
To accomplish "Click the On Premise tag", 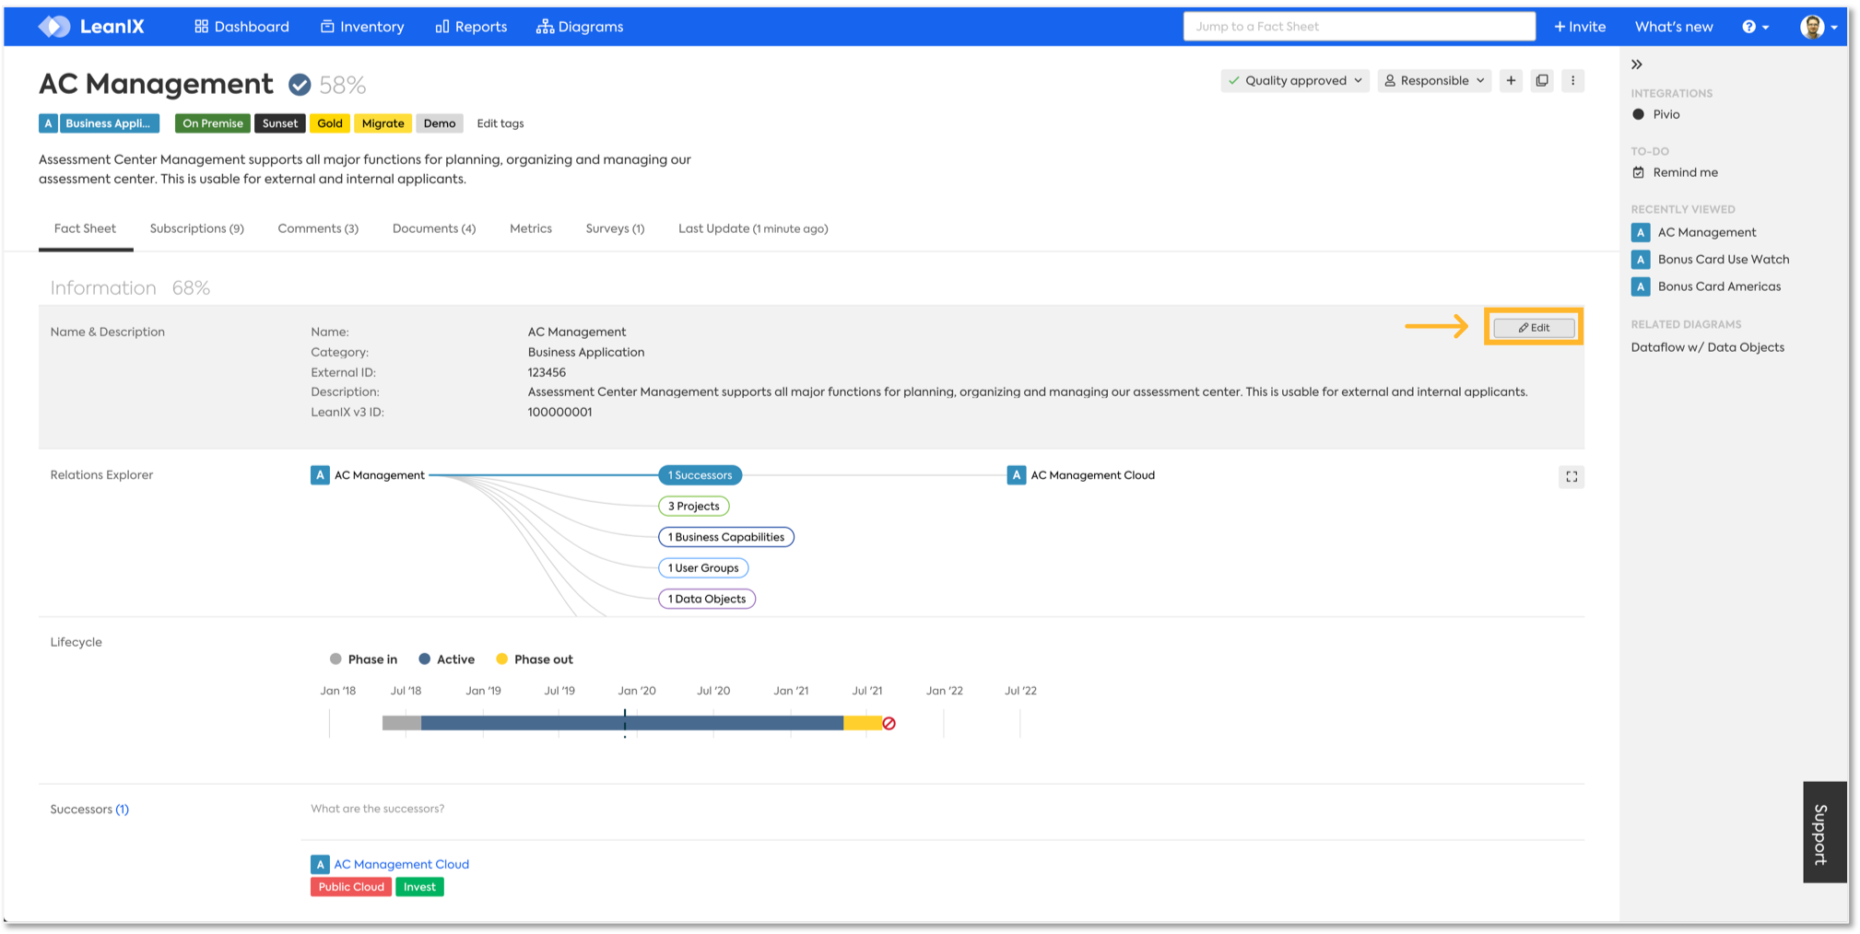I will pos(213,123).
